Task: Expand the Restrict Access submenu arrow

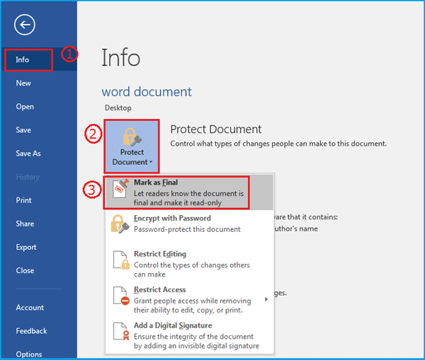Action: 266,299
